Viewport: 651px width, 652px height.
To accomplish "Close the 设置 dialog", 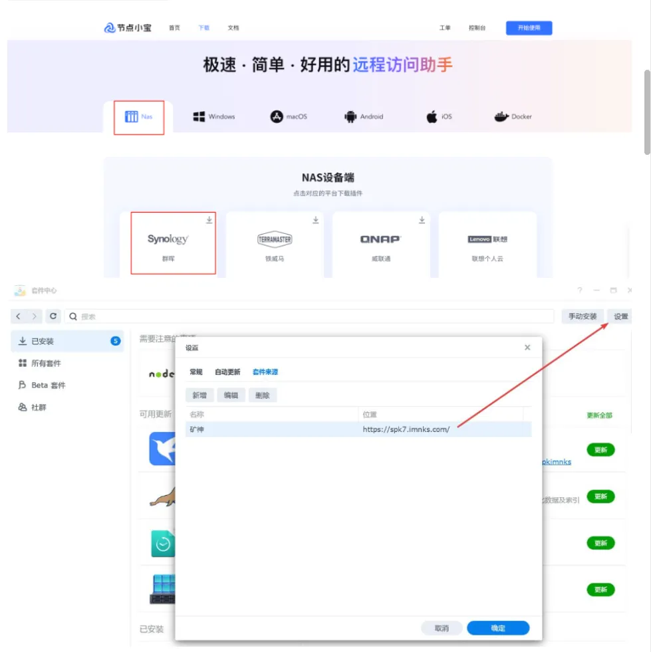I will tap(527, 347).
